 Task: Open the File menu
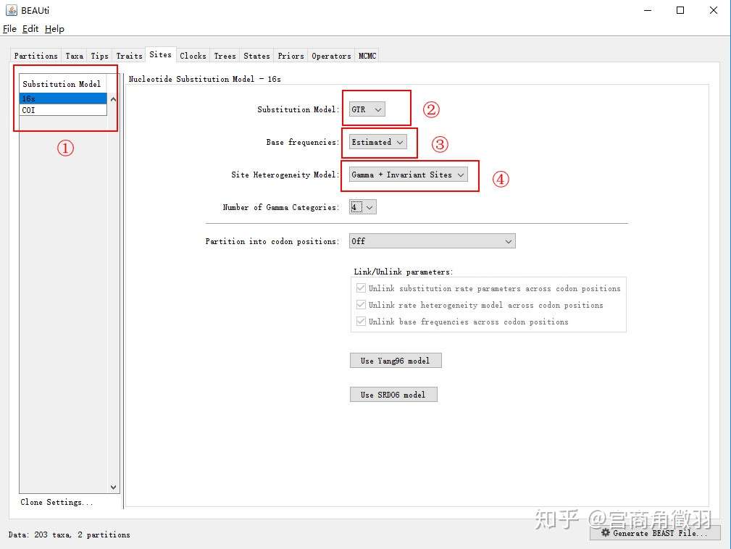coord(10,29)
